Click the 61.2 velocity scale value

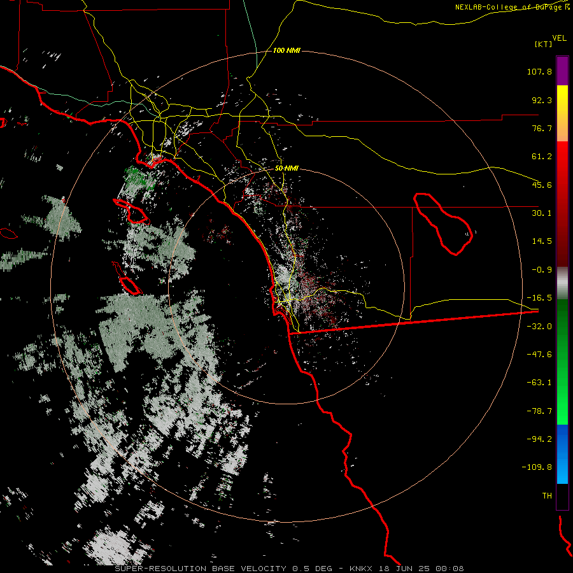[x=542, y=157]
